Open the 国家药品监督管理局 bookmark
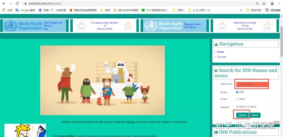The height and width of the screenshot is (137, 283). point(83,10)
